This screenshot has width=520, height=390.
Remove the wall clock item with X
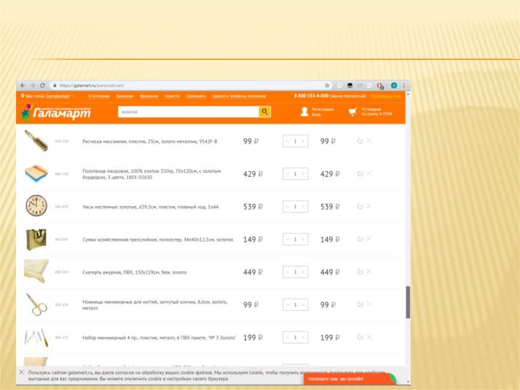[369, 206]
